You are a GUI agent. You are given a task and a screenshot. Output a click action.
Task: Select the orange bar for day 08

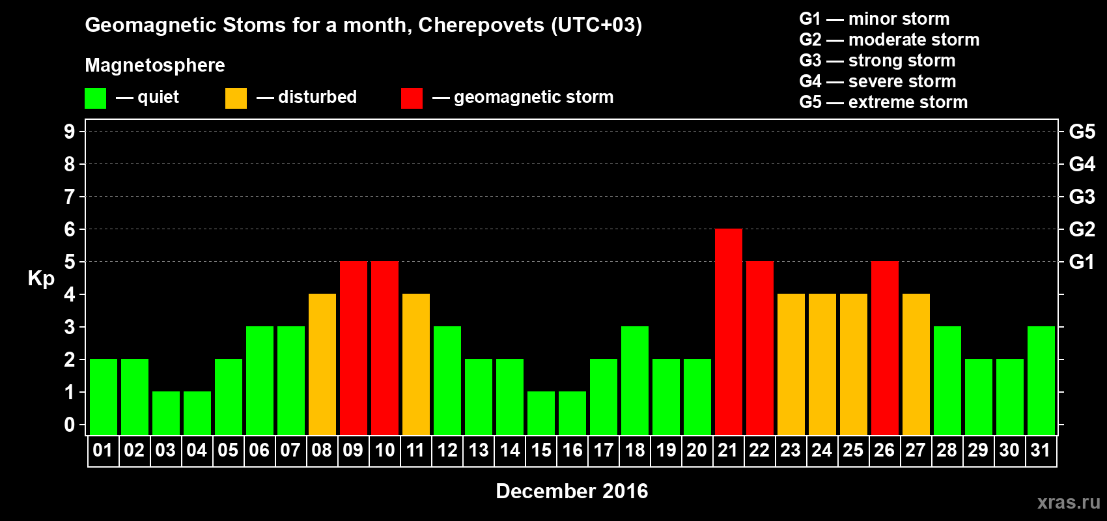pyautogui.click(x=322, y=365)
